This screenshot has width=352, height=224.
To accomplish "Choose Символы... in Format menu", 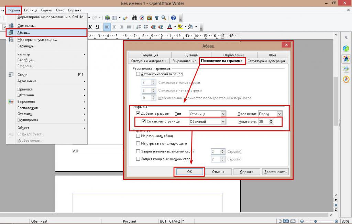I will pos(46,25).
